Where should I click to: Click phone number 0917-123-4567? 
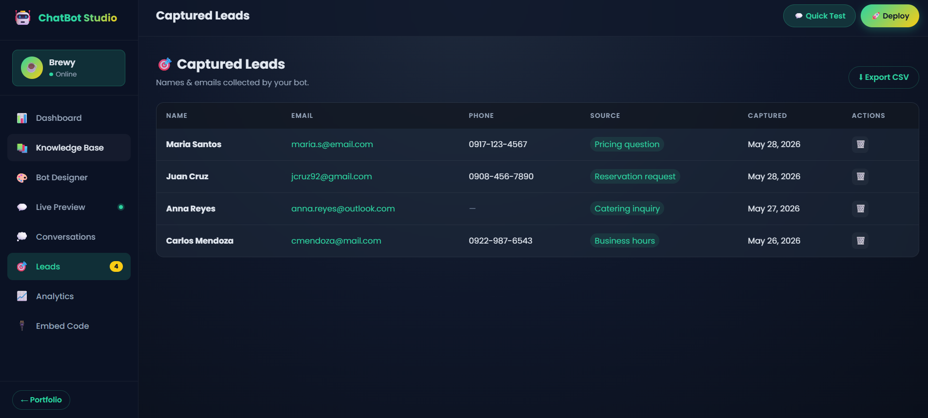point(498,144)
